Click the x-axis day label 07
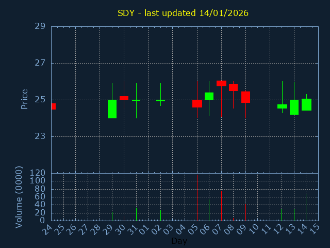This screenshot has width=330, height=248. (218, 229)
